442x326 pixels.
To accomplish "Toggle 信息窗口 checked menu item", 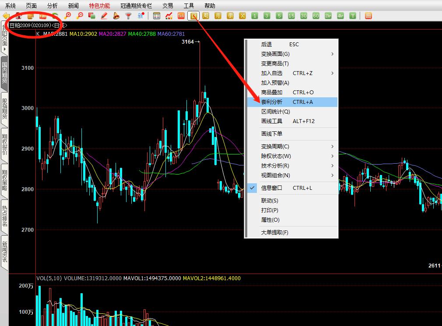I will 271,188.
